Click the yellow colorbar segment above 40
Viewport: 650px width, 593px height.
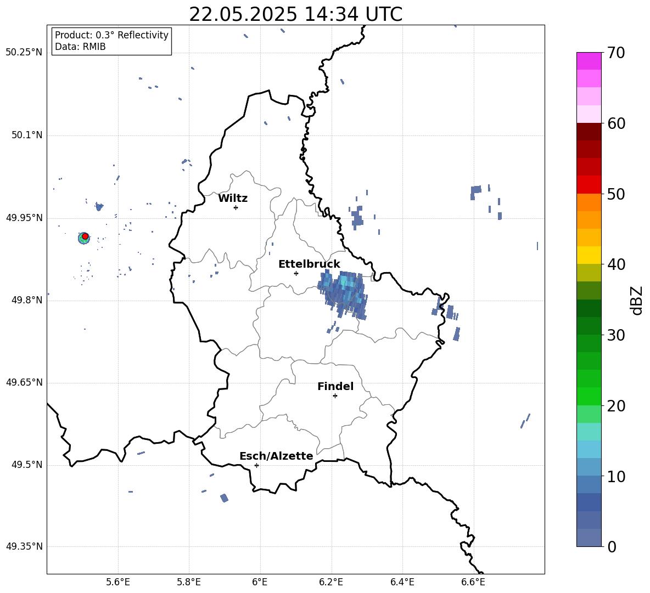pos(589,255)
